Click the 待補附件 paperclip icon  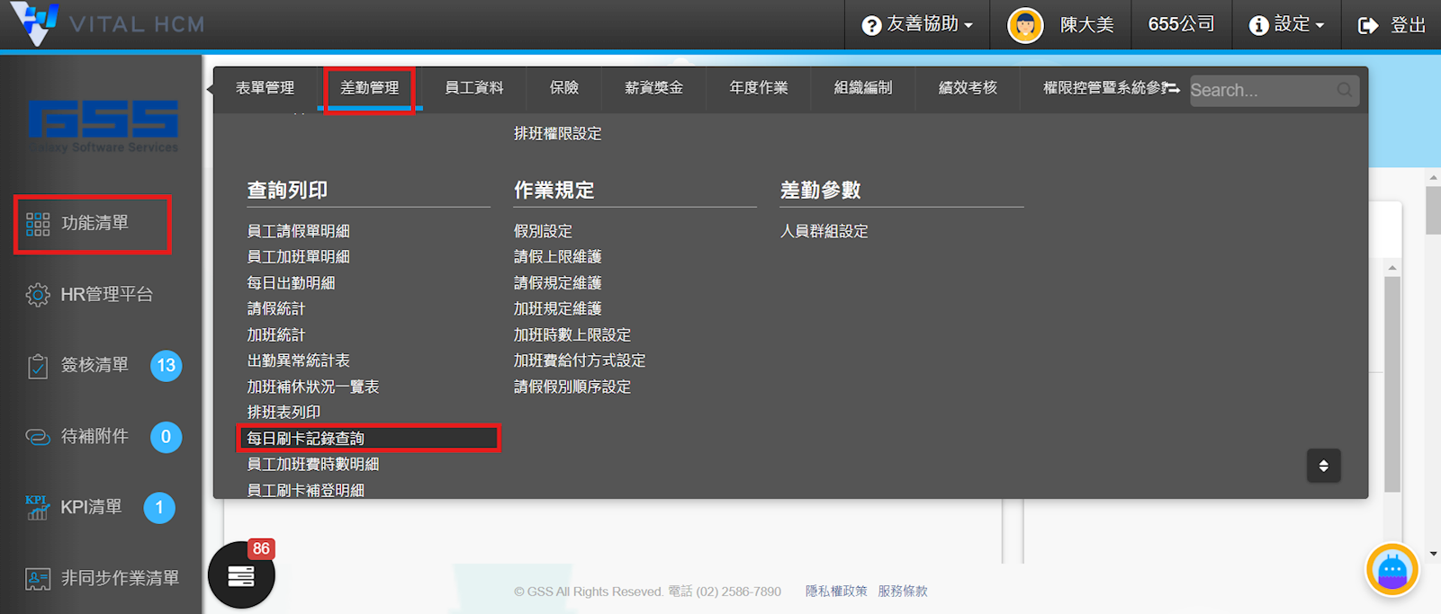[38, 437]
